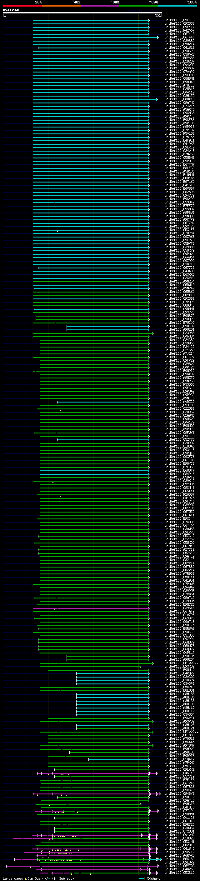Viewport: 200px width, 881px height.
Task: Open hit UniRef100_Q9XGG6
Action: coord(179,24)
